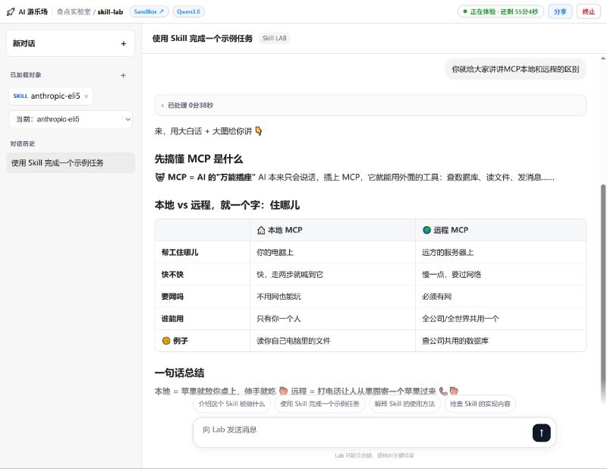Click the chat vertical scrollbar thumb
The height and width of the screenshot is (469, 607).
pyautogui.click(x=603, y=294)
